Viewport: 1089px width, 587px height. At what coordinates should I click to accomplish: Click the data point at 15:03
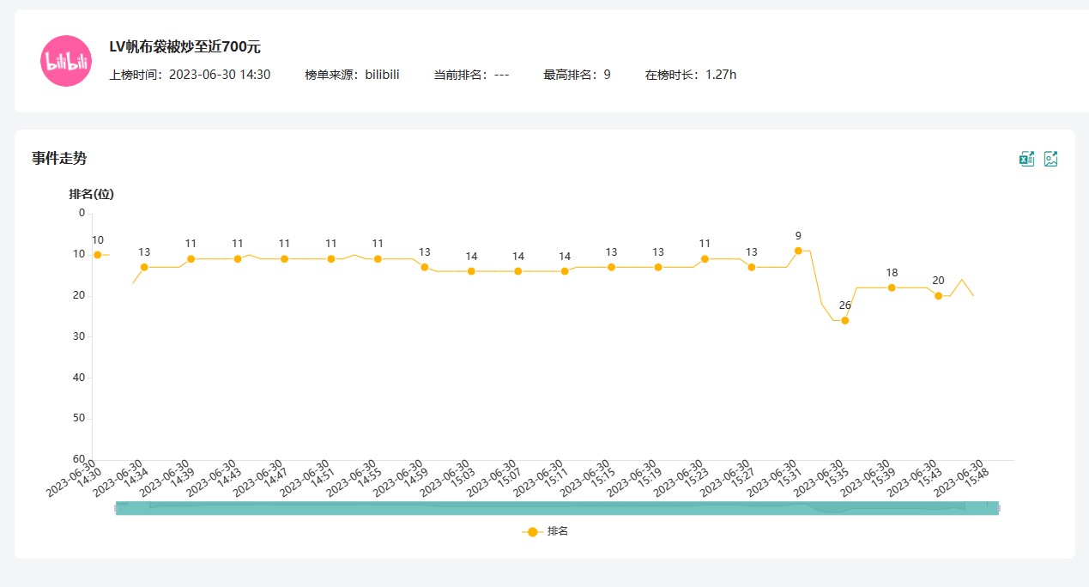click(471, 271)
